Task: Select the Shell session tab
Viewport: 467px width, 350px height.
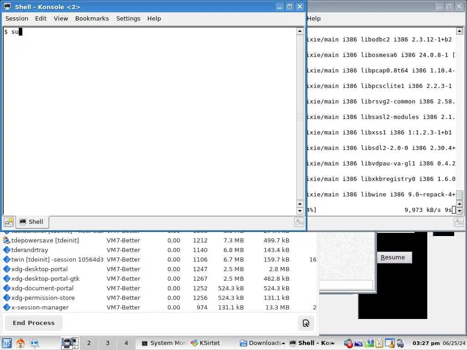Action: tap(31, 222)
